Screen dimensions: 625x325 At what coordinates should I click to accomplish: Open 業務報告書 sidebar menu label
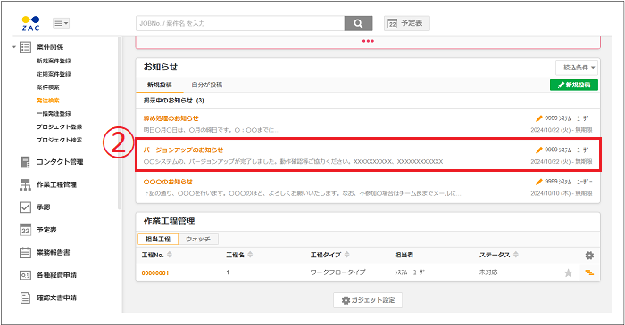pos(53,252)
